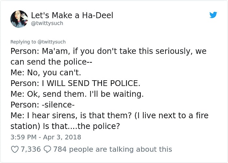
Task: Click the number 784 beside the reply bubble
Action: pyautogui.click(x=60, y=149)
